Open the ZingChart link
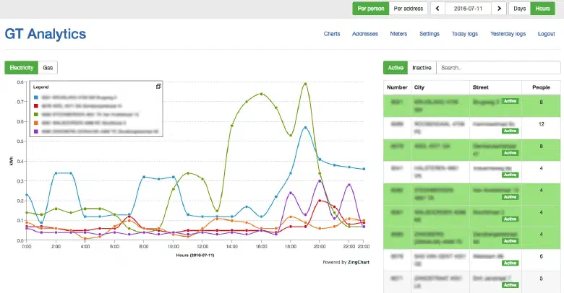 (x=358, y=262)
